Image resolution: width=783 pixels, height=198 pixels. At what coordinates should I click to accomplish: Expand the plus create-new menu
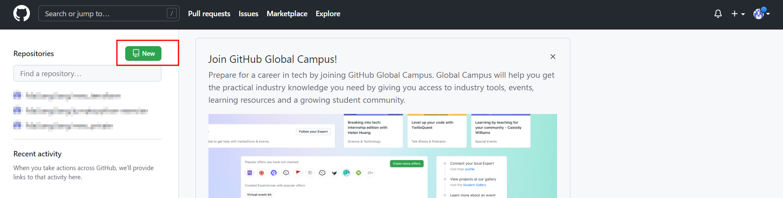738,14
